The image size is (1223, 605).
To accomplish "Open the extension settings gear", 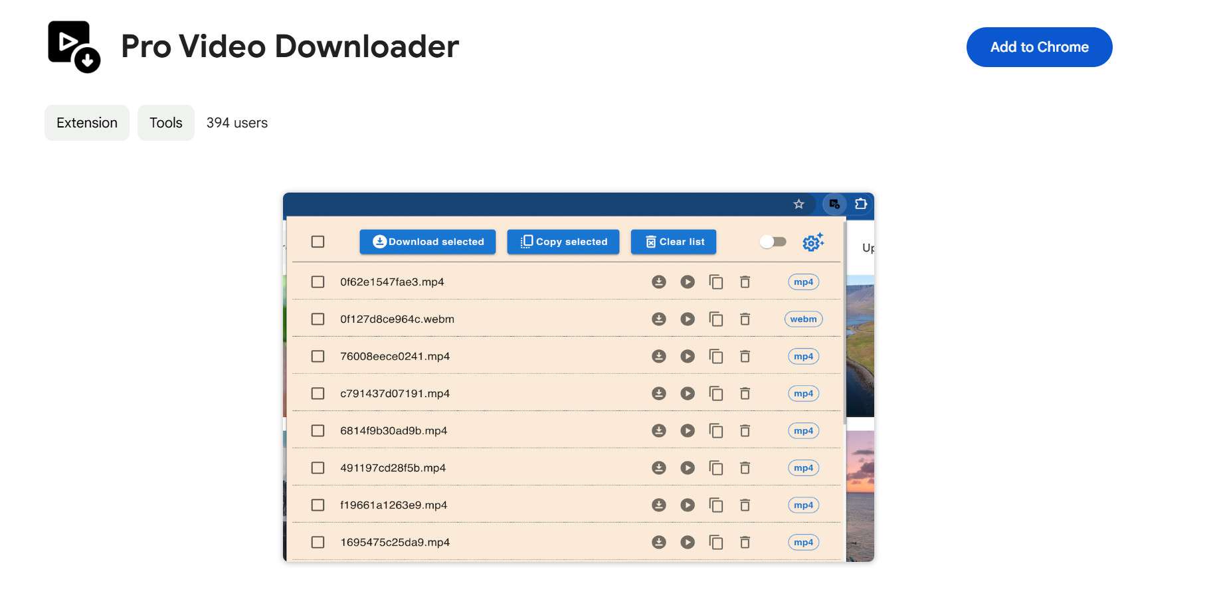I will click(x=812, y=242).
